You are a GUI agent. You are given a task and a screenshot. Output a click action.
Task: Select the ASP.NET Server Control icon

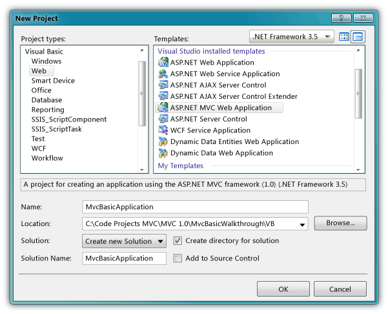click(163, 119)
